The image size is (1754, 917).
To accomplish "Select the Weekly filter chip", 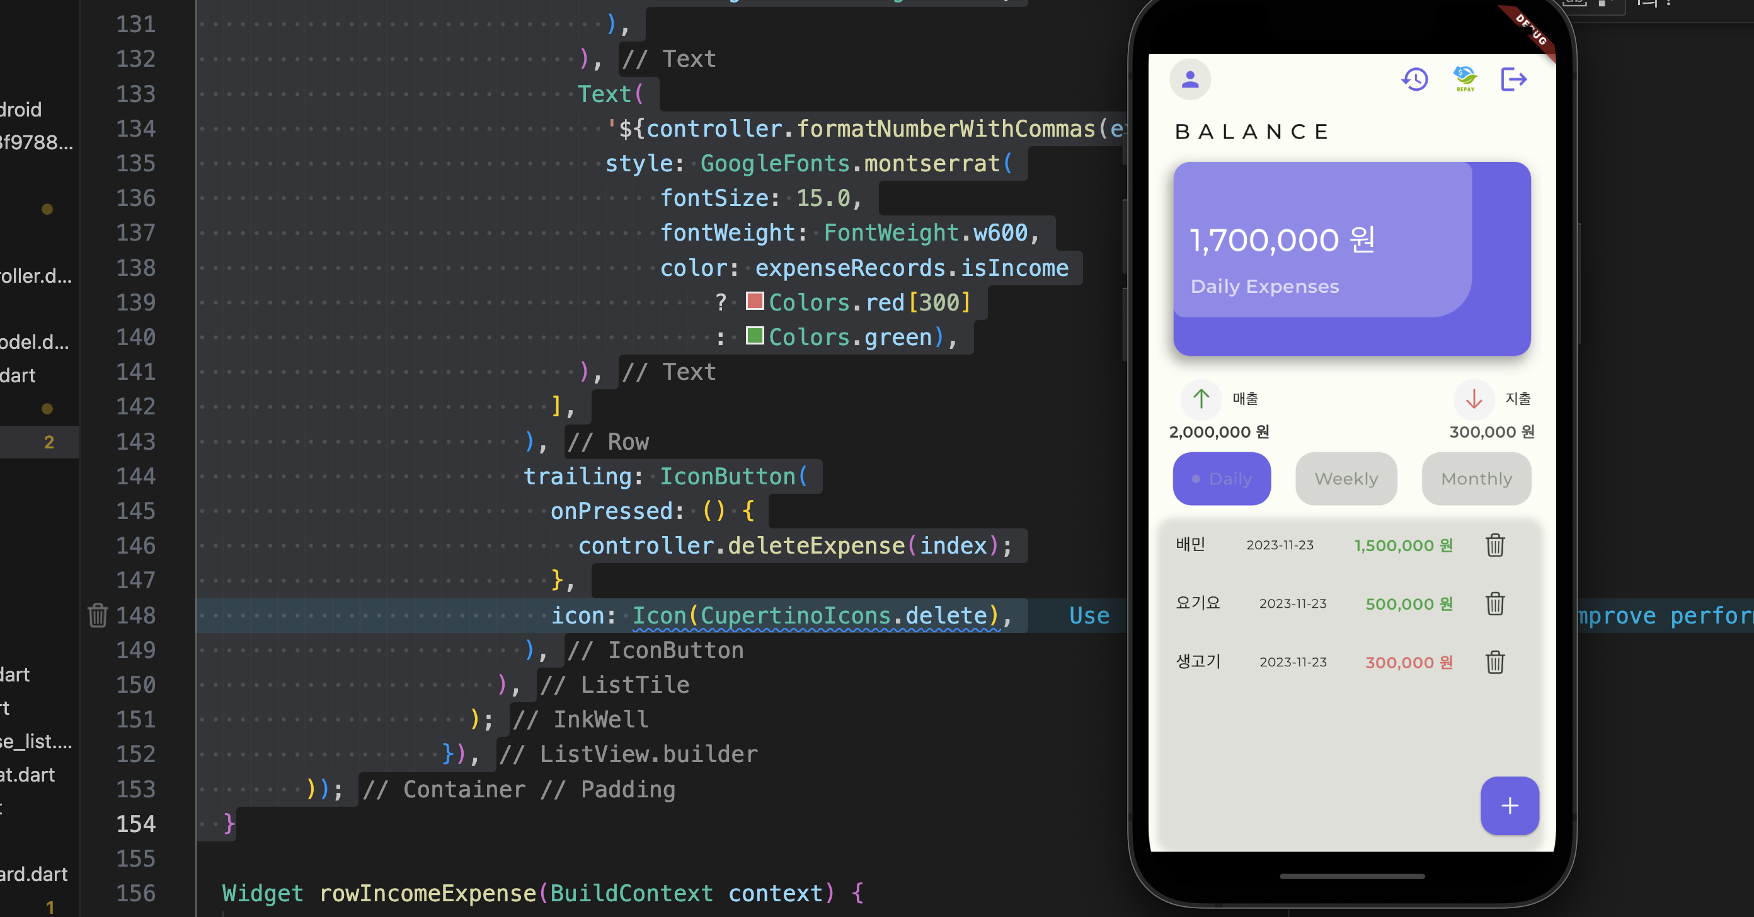I will click(x=1346, y=479).
